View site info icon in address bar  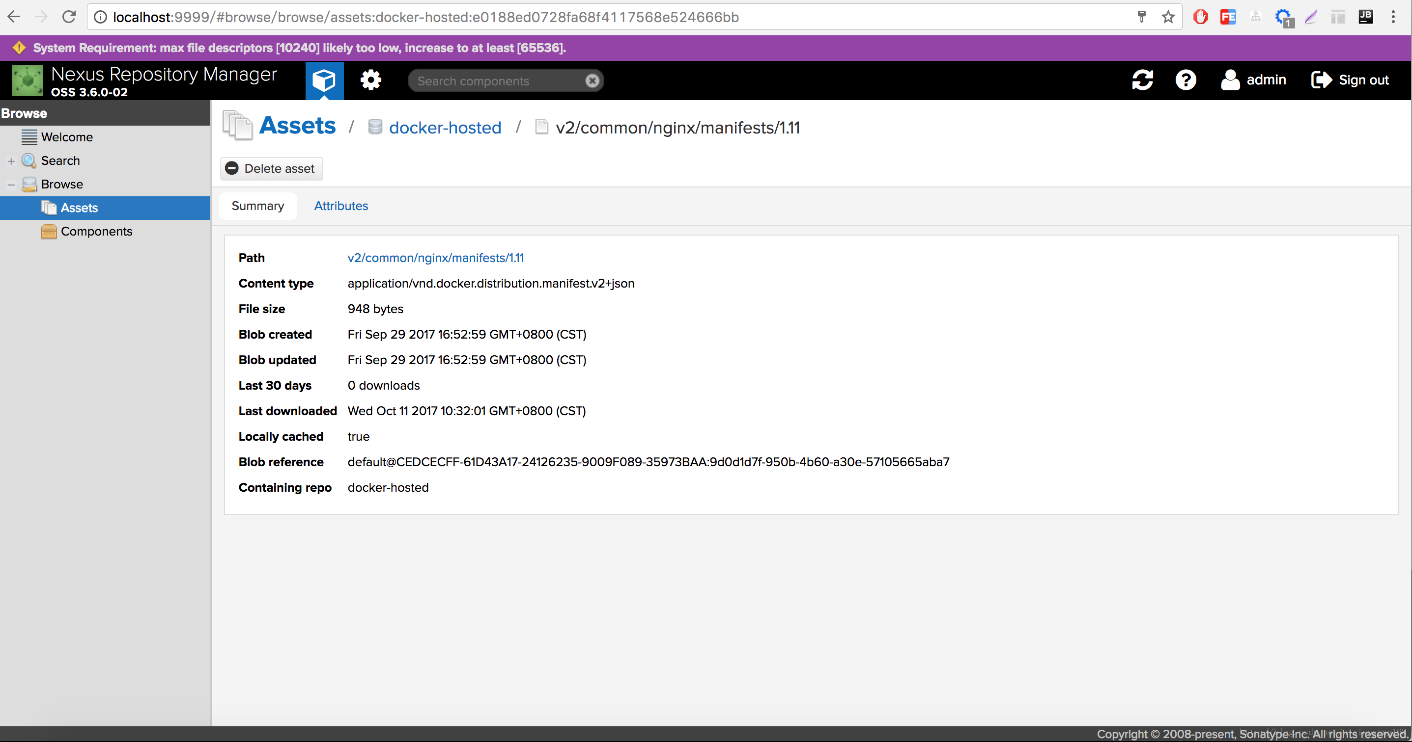pos(100,17)
